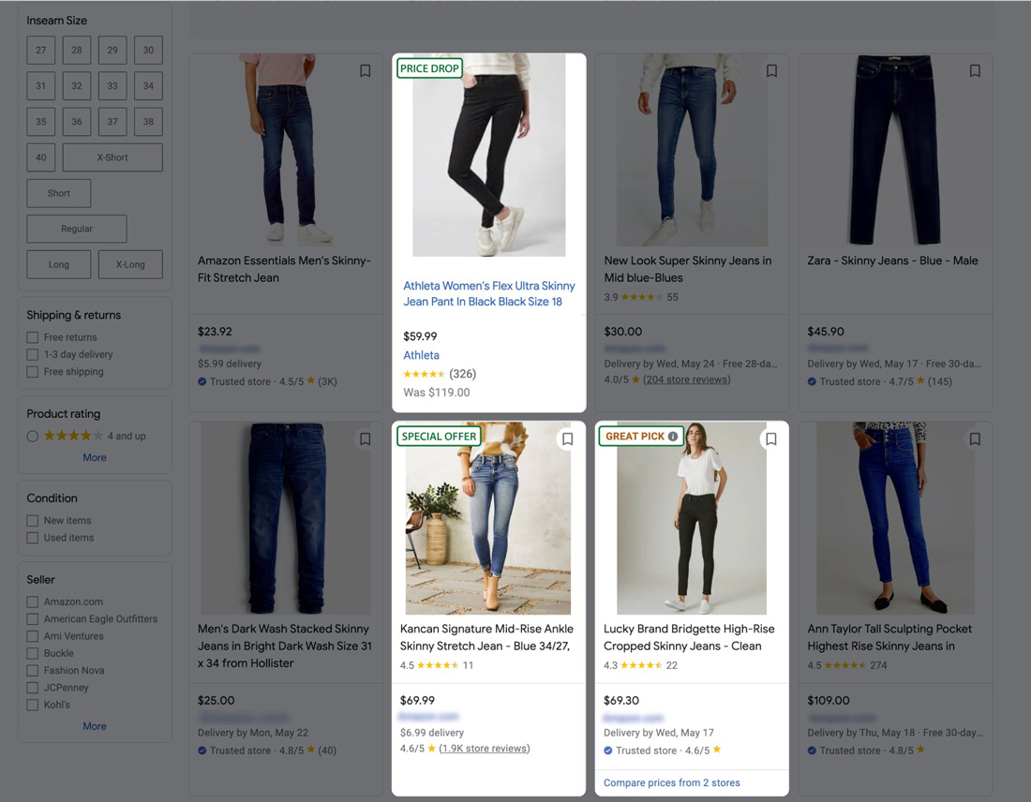Choose inseam size 40
This screenshot has height=802, width=1031.
point(41,157)
